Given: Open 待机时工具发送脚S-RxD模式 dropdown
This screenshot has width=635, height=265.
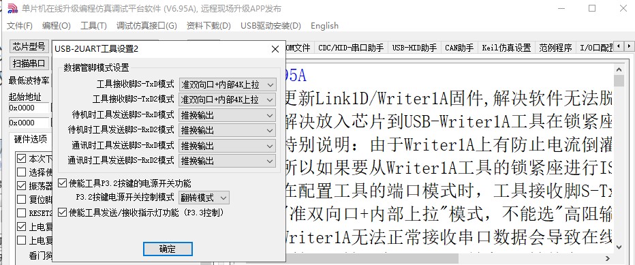Looking at the screenshot, I should [227, 116].
